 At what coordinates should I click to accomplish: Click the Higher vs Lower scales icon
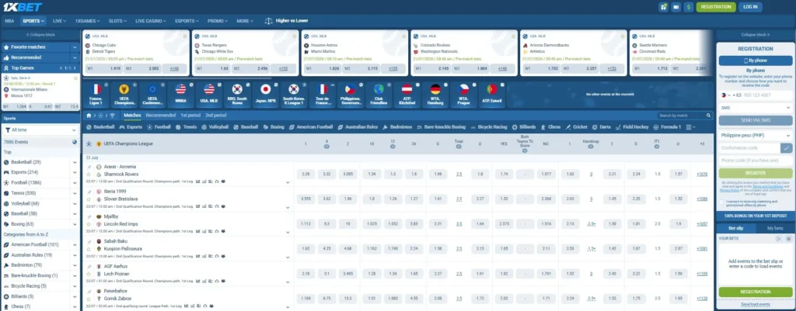pos(268,21)
